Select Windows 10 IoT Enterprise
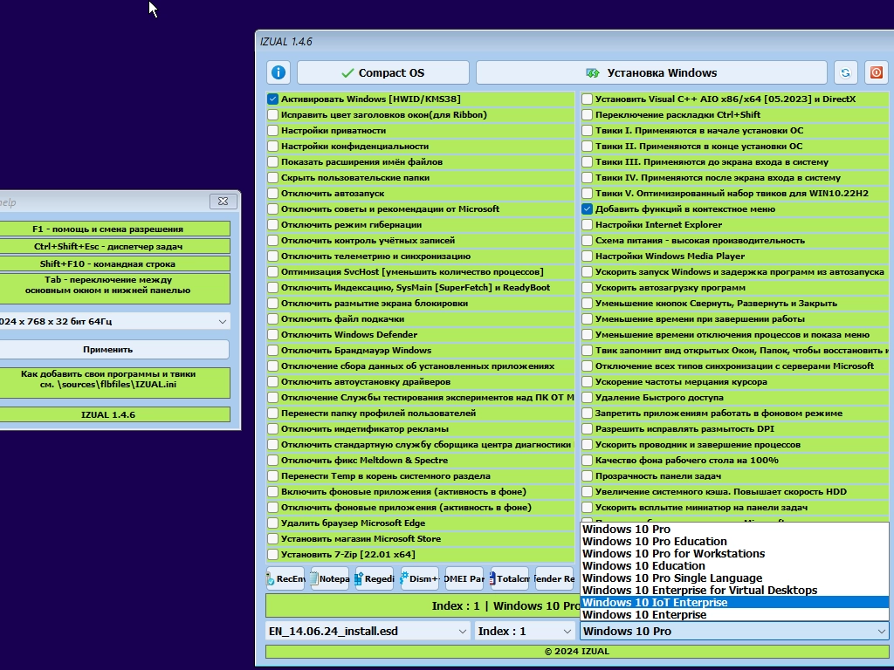Screen dimensions: 894x670 pyautogui.click(x=734, y=602)
